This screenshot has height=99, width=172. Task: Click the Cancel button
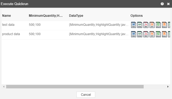(86, 94)
